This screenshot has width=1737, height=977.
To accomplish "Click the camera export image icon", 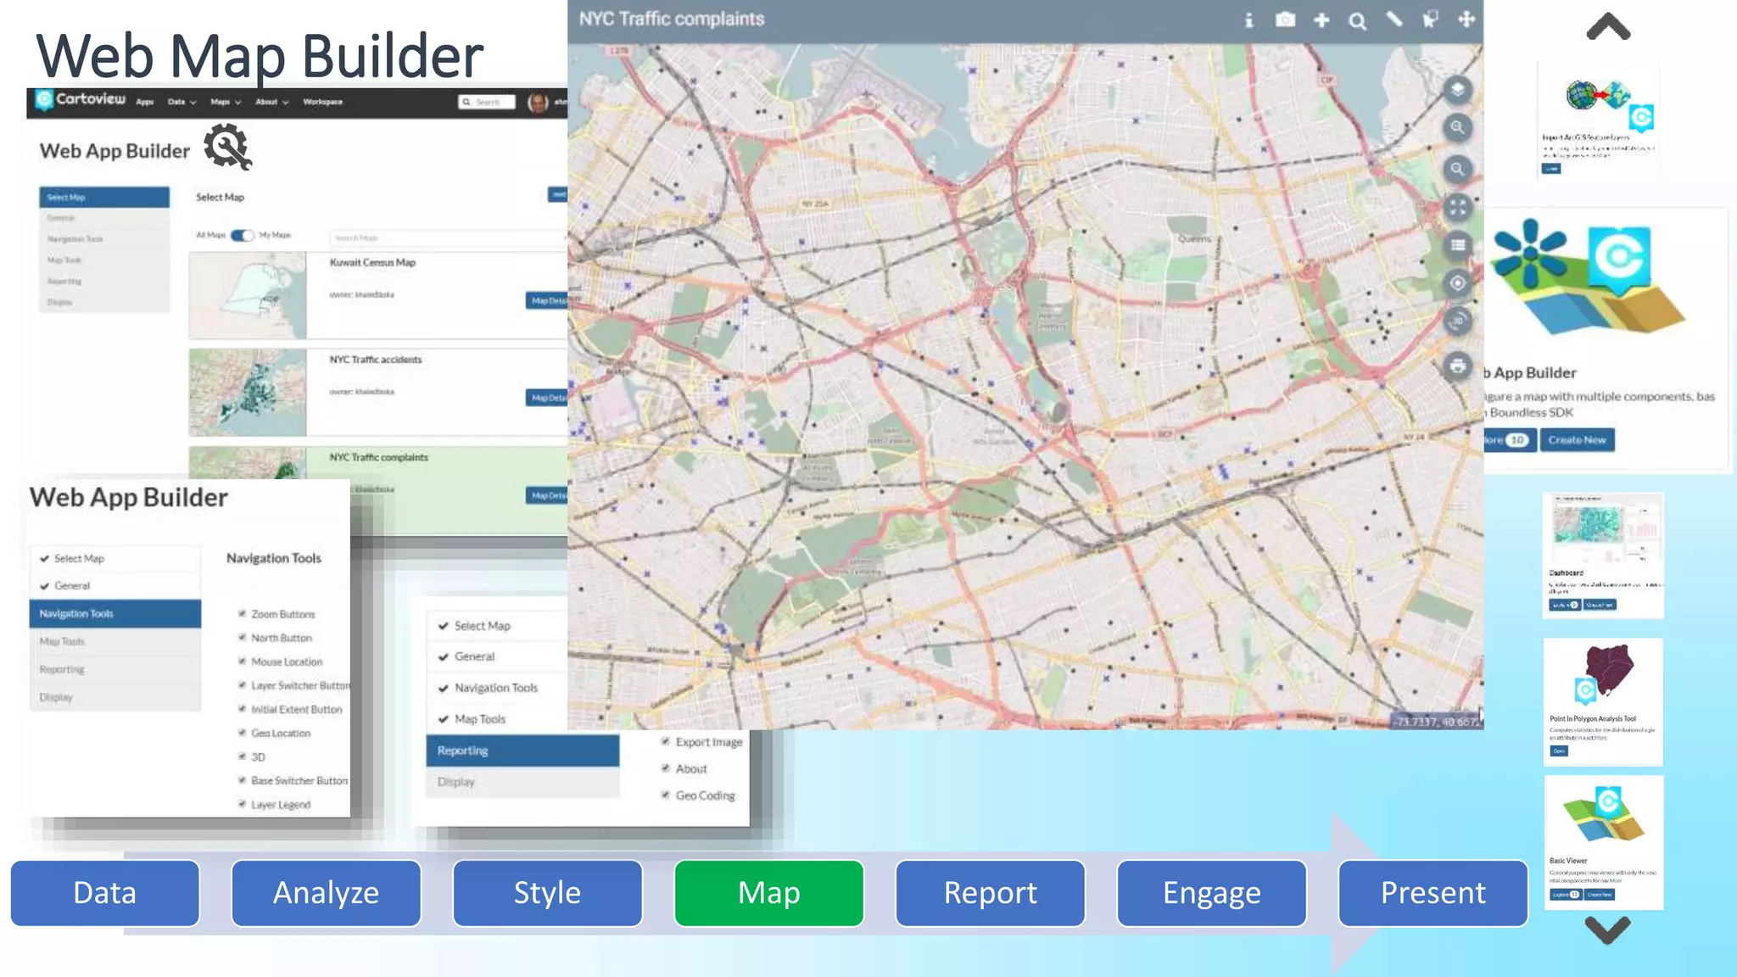I will (x=1285, y=20).
